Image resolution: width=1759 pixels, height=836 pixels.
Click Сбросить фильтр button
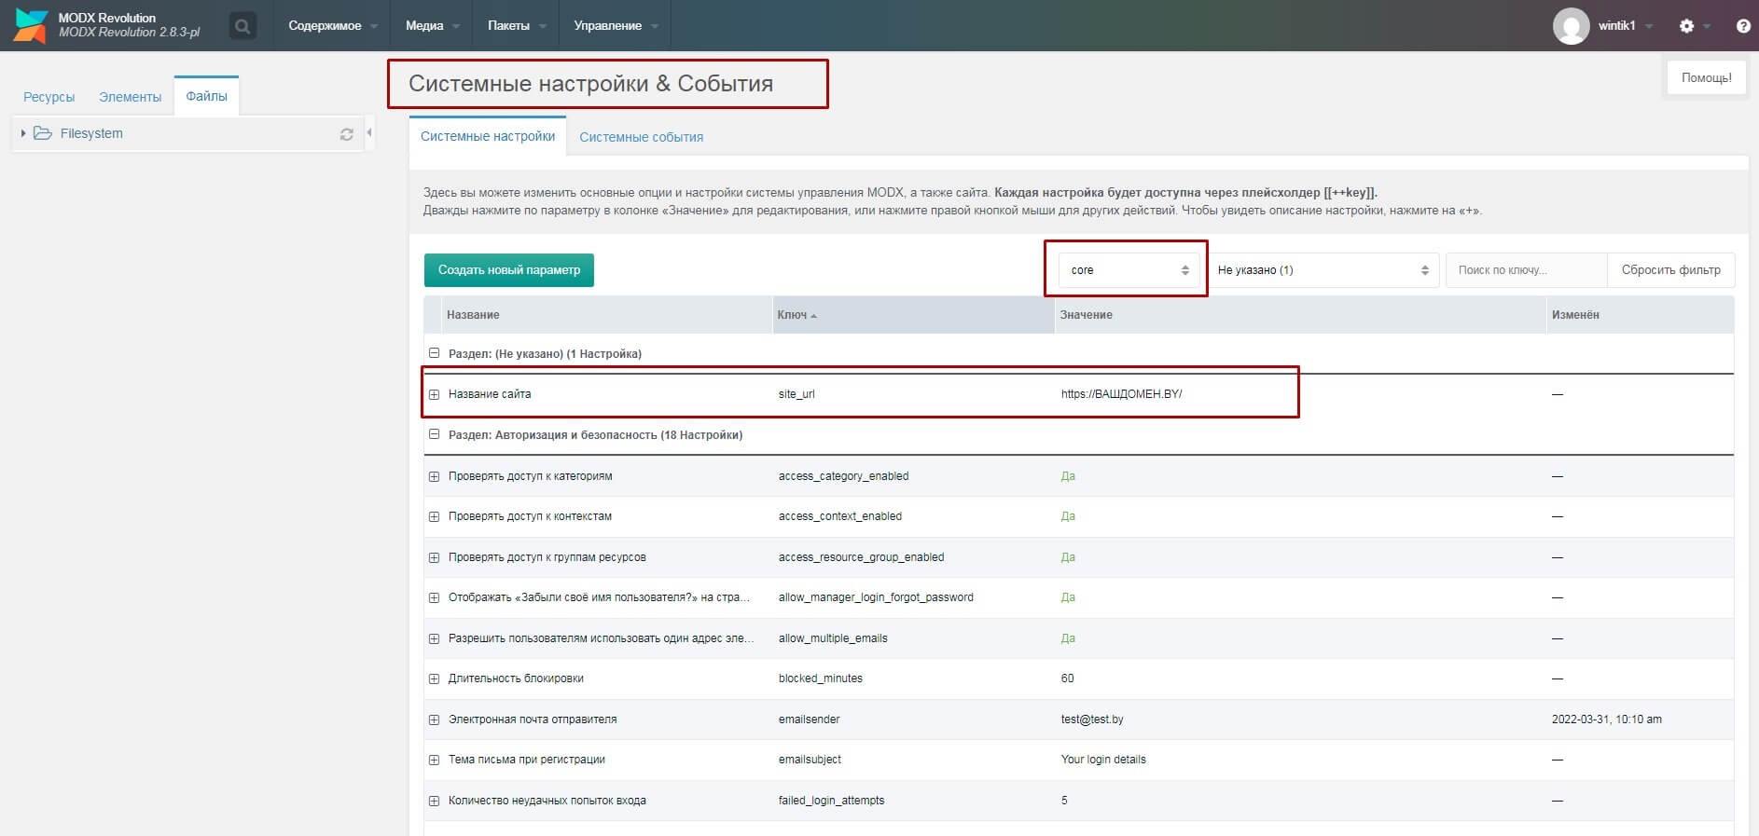click(1669, 270)
